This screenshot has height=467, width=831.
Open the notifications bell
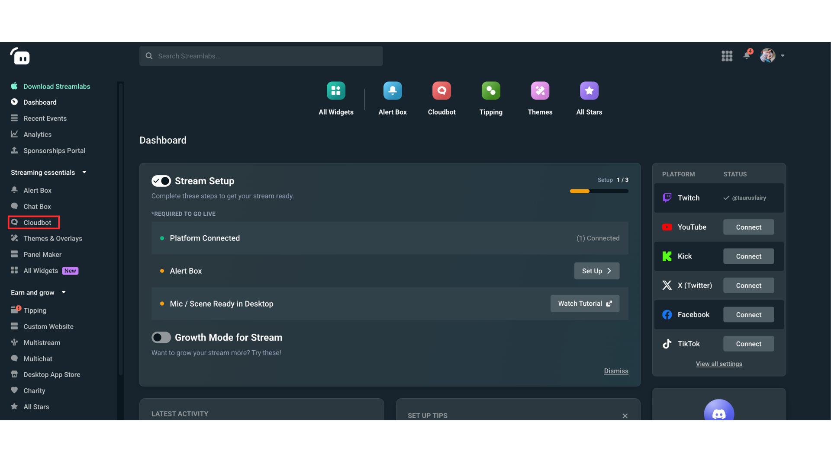click(747, 55)
